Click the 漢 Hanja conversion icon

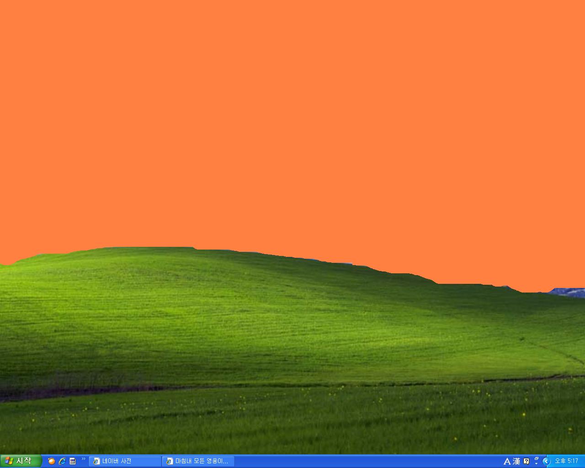point(516,461)
